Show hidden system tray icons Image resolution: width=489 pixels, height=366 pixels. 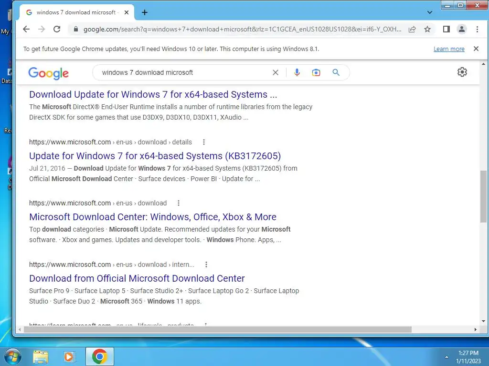point(446,357)
